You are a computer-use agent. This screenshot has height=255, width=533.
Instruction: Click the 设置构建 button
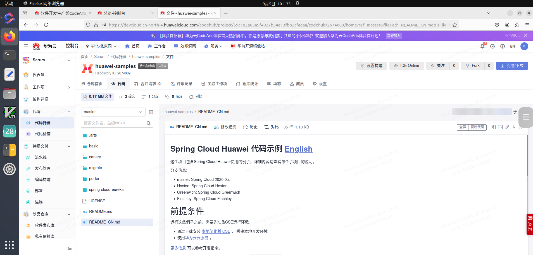(x=372, y=66)
